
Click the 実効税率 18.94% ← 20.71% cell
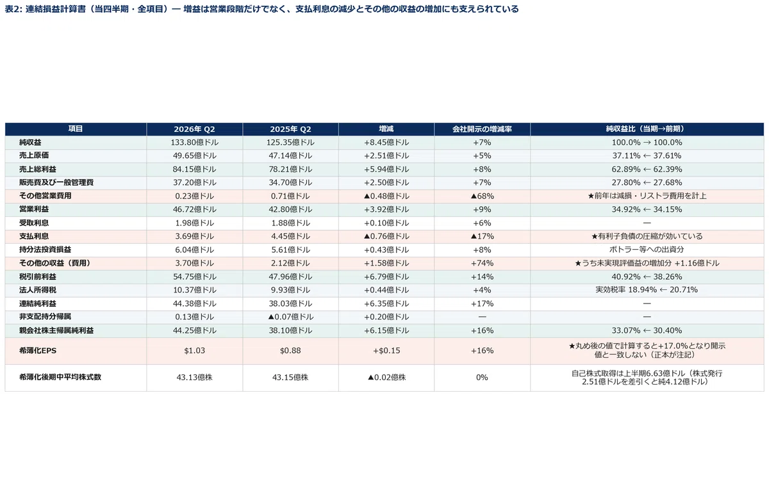(x=647, y=290)
